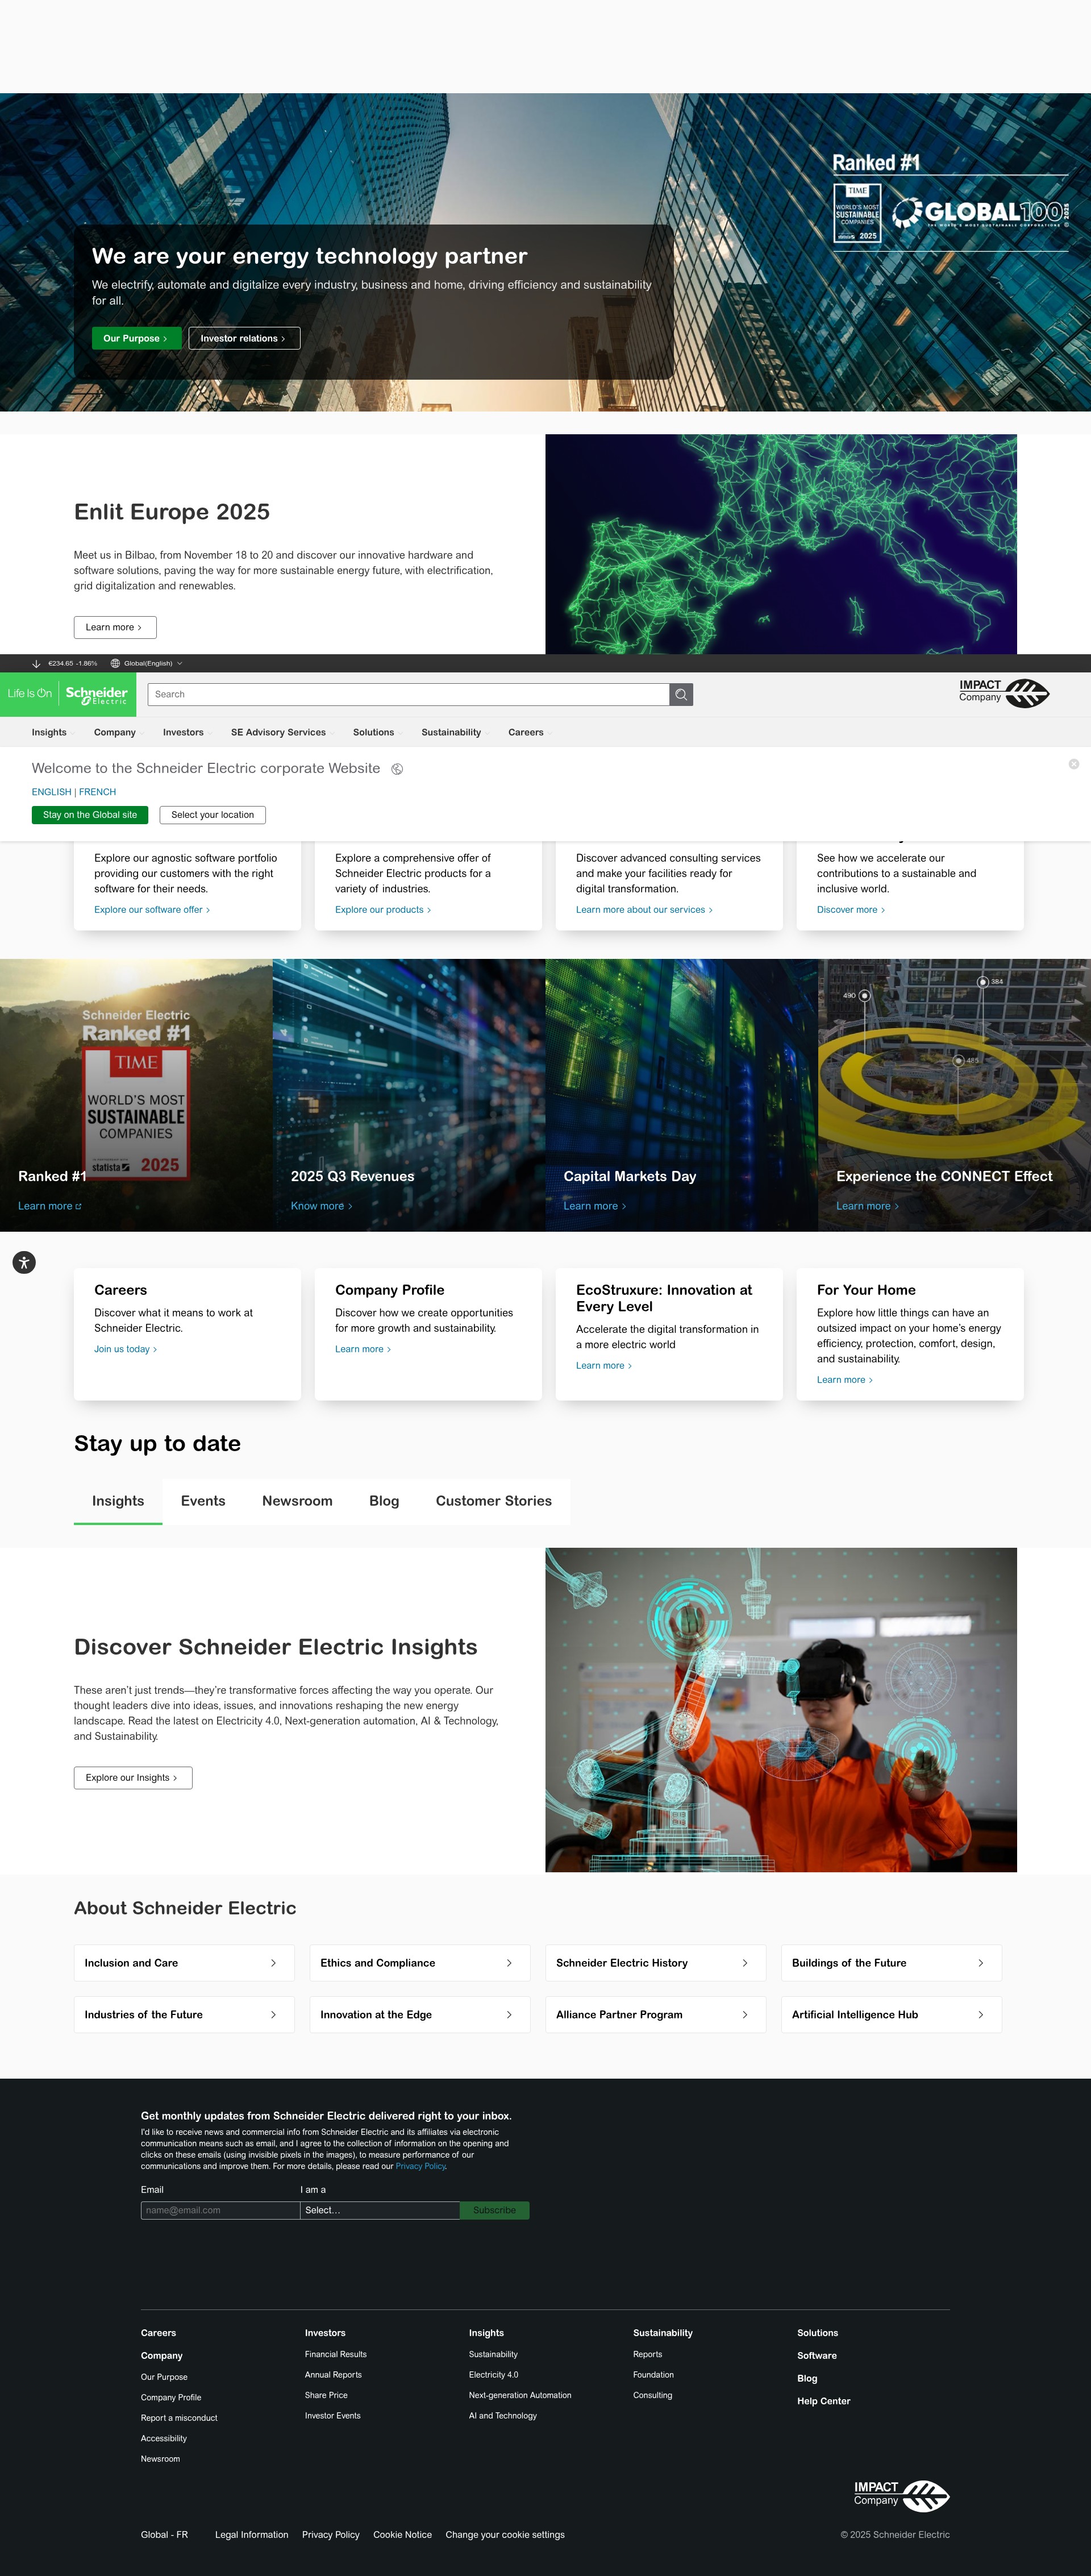Click Help Center footer link
1091x2576 pixels.
pyautogui.click(x=824, y=2401)
